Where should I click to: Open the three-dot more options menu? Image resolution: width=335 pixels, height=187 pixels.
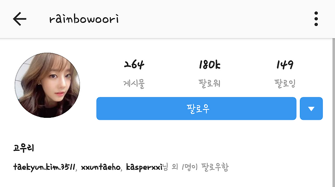pyautogui.click(x=316, y=19)
